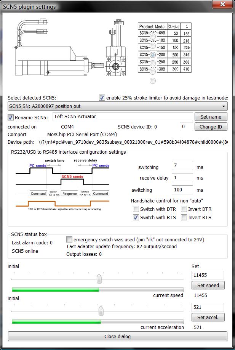Click the current speed green progress bar
Image resolution: width=235 pixels, height=350 pixels.
point(98,290)
